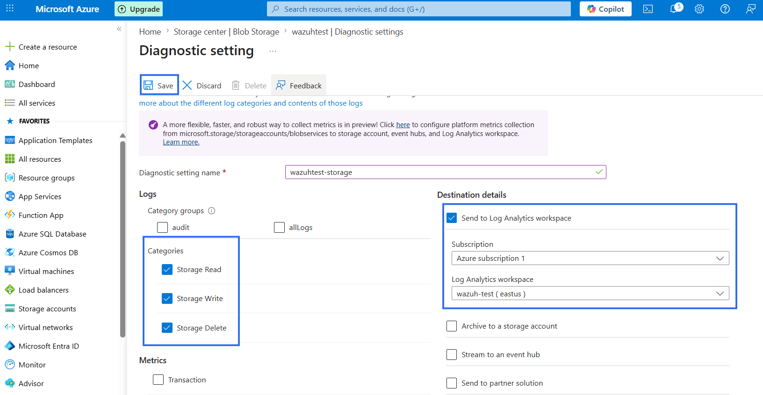Click Discard in the toolbar

(x=202, y=85)
